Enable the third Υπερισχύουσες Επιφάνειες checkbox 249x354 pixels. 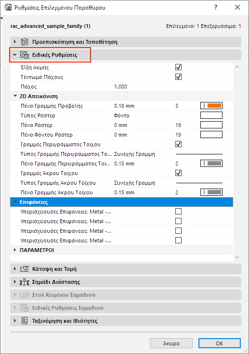(x=178, y=231)
